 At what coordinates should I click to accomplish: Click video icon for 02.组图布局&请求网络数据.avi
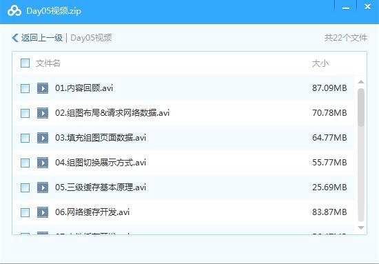[x=43, y=113]
